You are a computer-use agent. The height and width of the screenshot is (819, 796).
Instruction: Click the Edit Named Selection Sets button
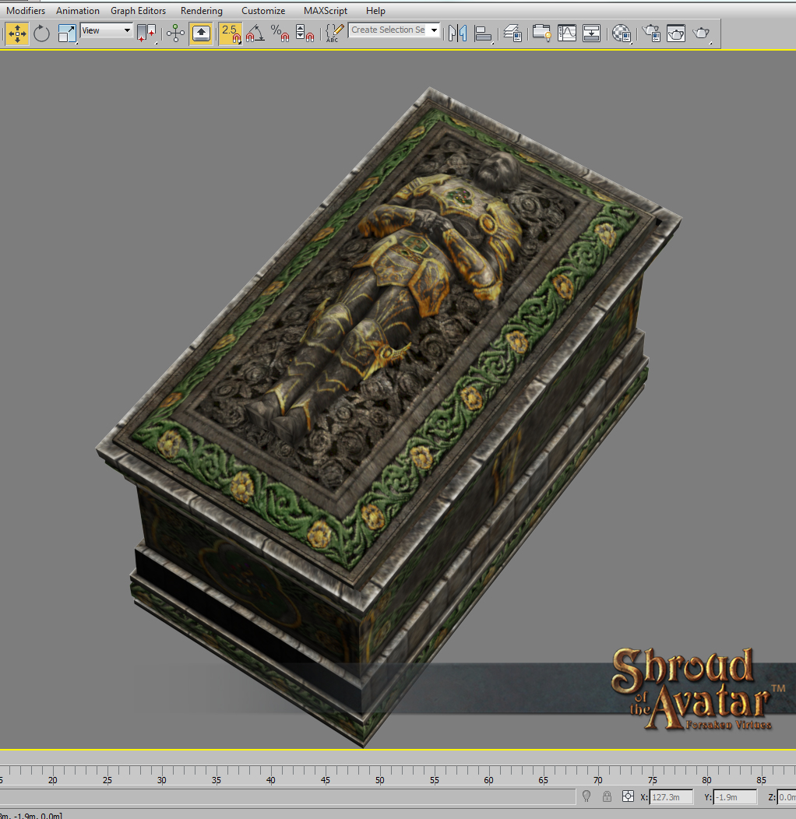(334, 33)
